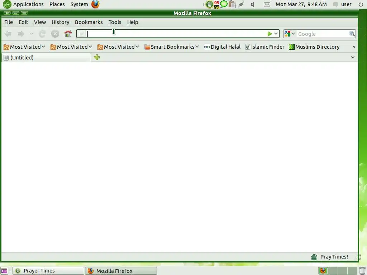This screenshot has height=275, width=367.
Task: Open the recent pages history dropdown
Action: pyautogui.click(x=31, y=34)
